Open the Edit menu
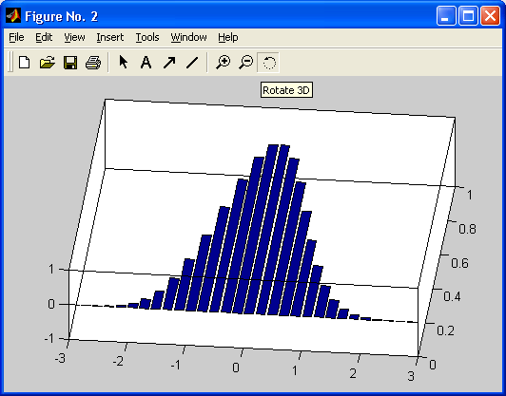This screenshot has height=396, width=506. click(x=44, y=37)
